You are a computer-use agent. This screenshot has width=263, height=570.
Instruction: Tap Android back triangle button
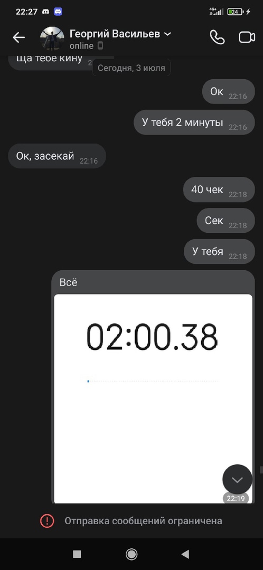[185, 554]
